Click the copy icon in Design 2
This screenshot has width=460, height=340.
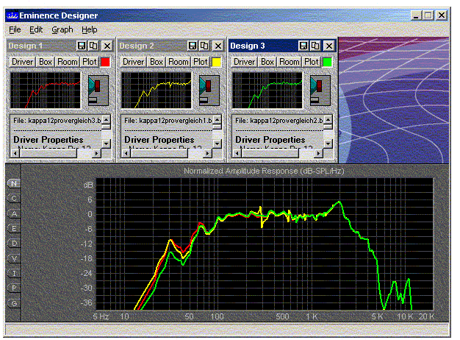point(204,46)
